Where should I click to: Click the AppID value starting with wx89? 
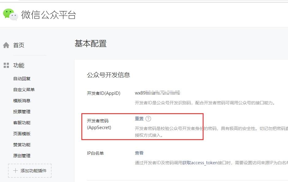[x=157, y=93]
